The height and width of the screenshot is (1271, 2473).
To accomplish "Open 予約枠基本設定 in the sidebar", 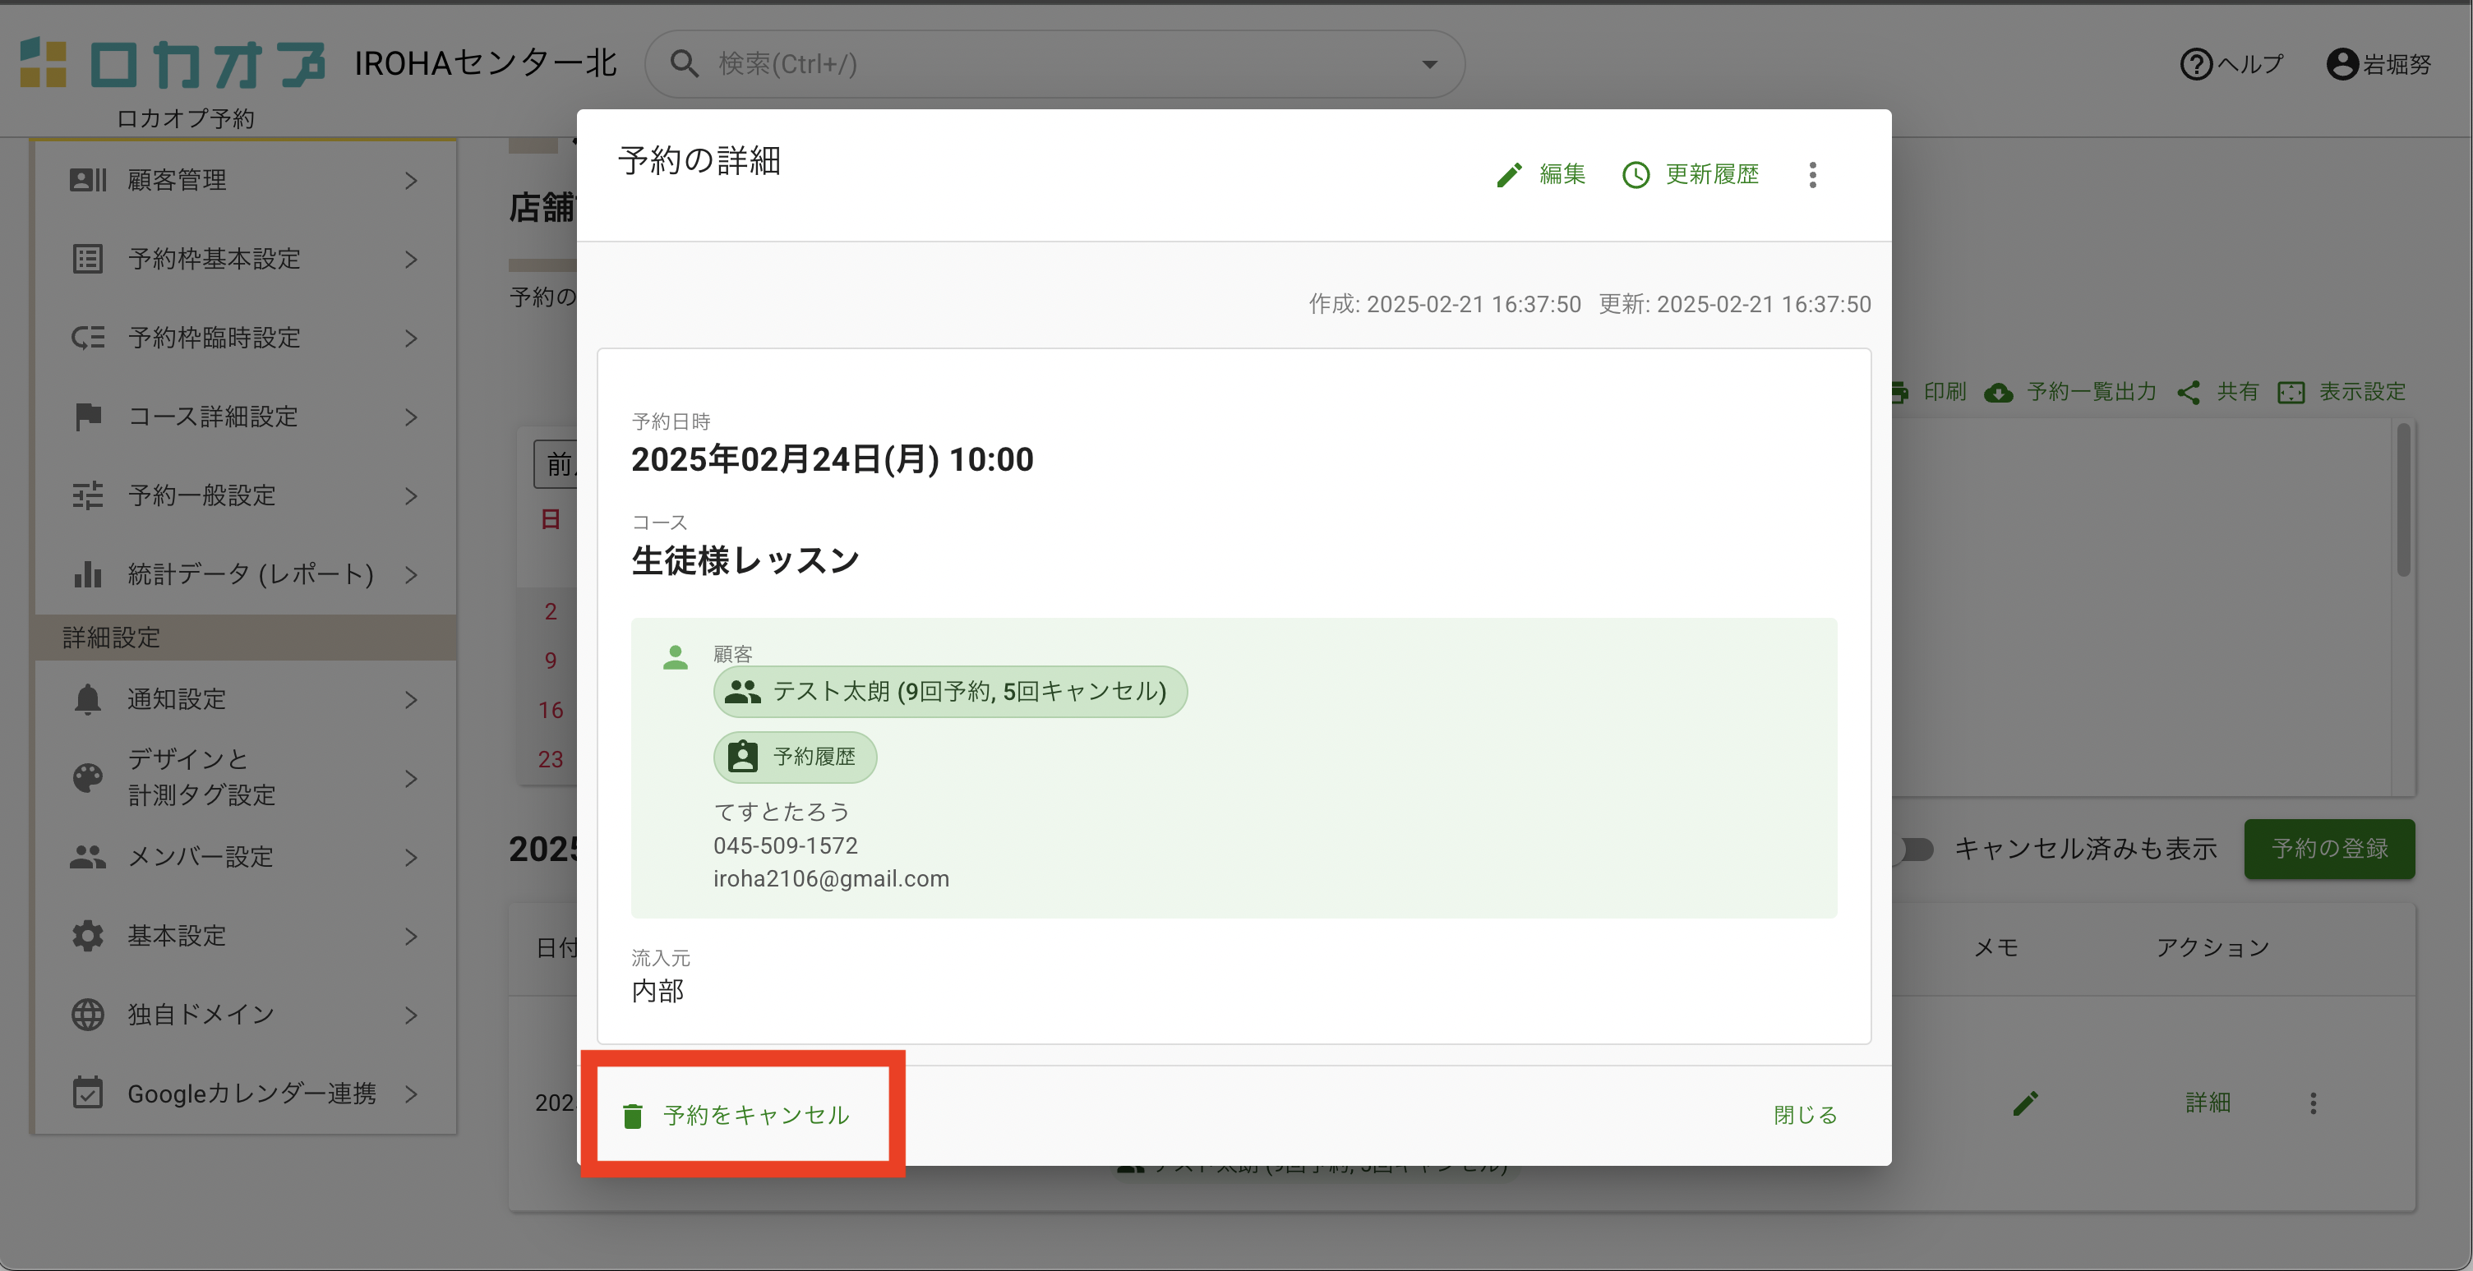I will click(x=214, y=259).
